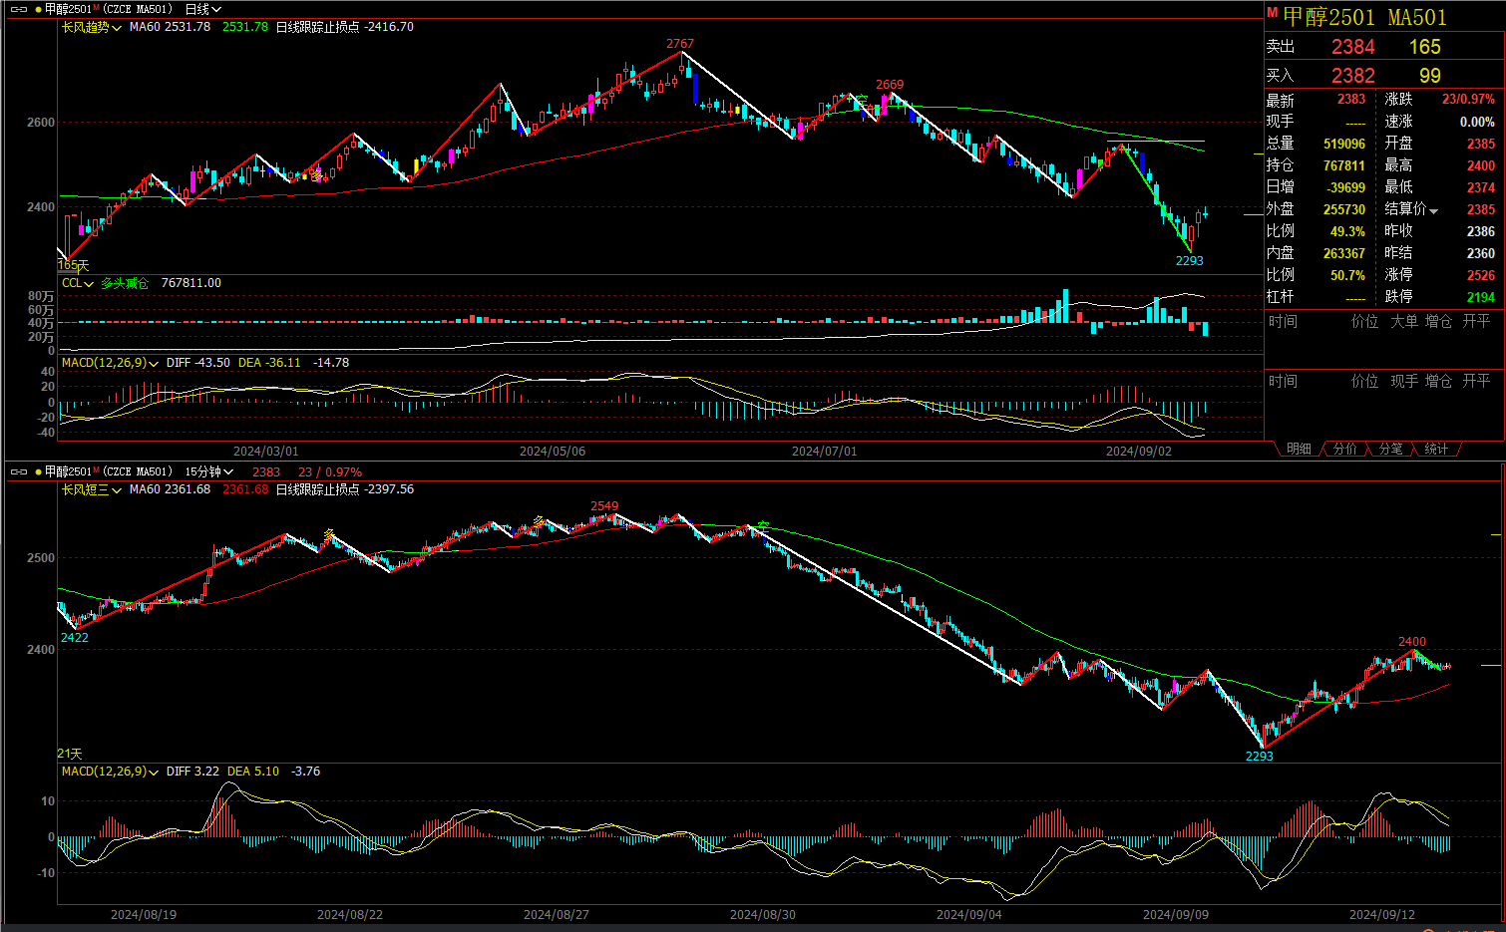Viewport: 1506px width, 932px height.
Task: Click the link icon in the daily chart header
Action: (x=18, y=9)
